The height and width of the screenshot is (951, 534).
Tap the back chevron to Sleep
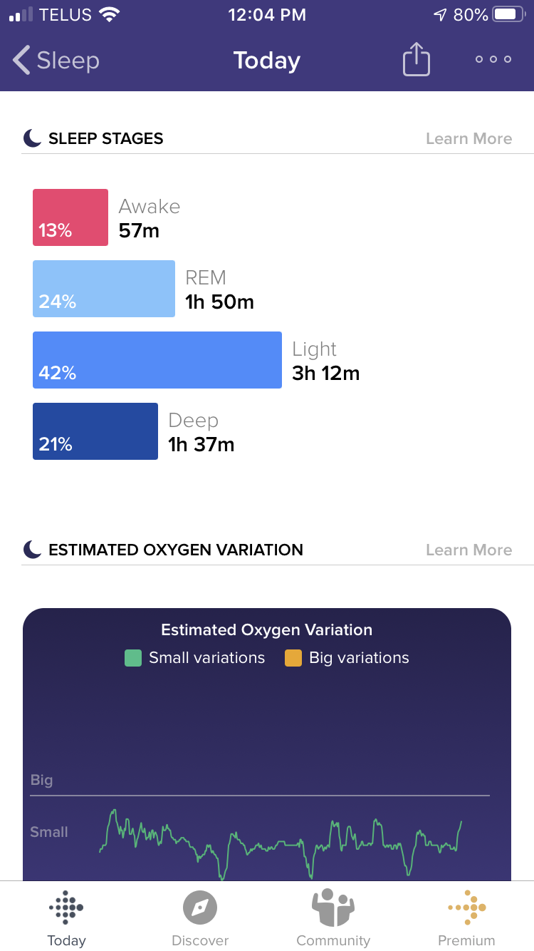click(x=22, y=61)
